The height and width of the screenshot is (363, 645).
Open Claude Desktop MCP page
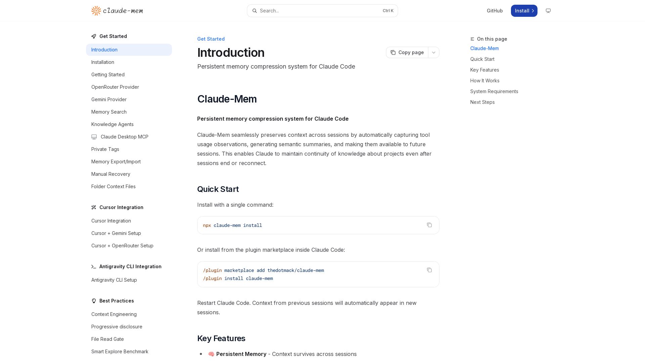(129, 137)
